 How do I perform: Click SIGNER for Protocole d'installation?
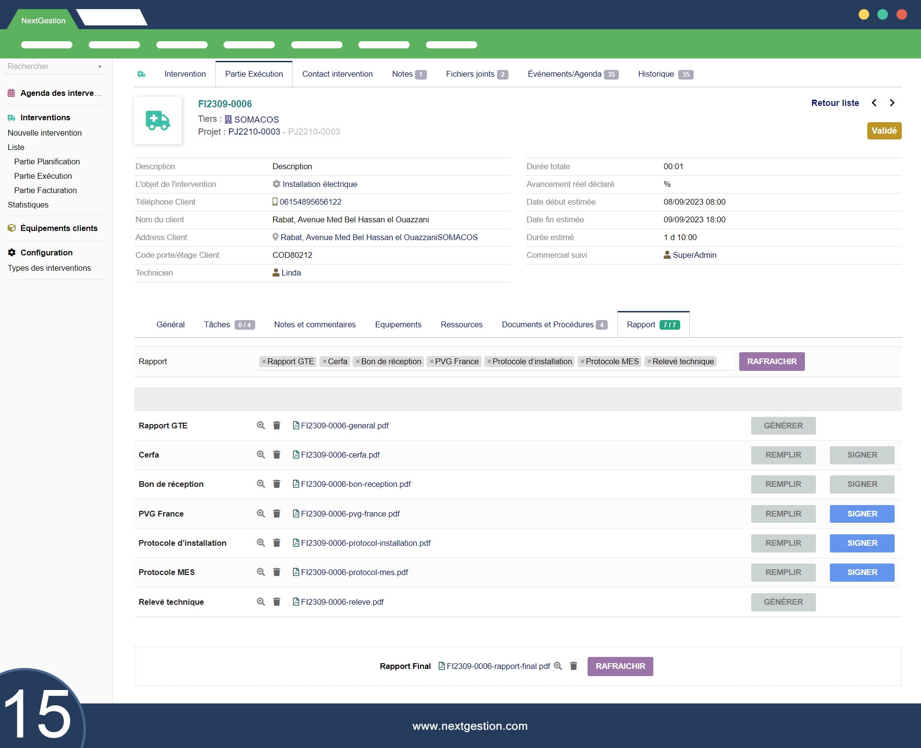[862, 543]
